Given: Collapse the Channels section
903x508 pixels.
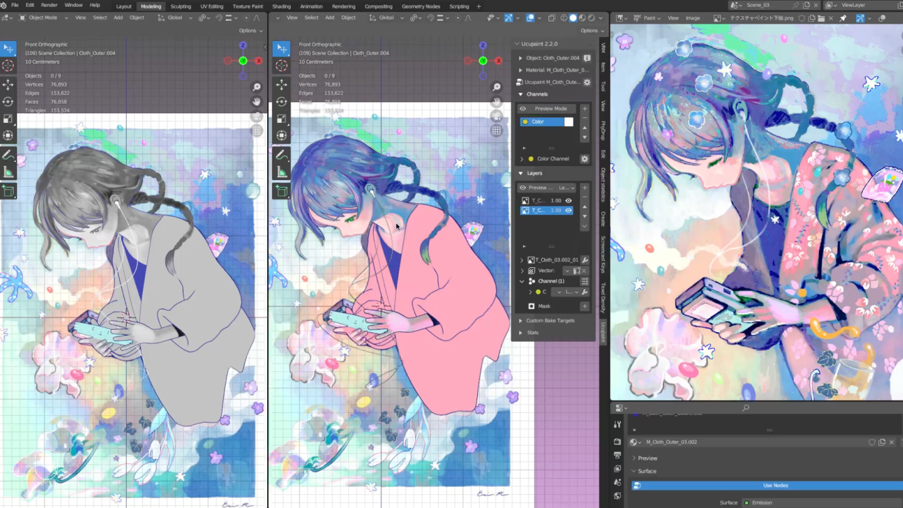Looking at the screenshot, I should coord(520,94).
